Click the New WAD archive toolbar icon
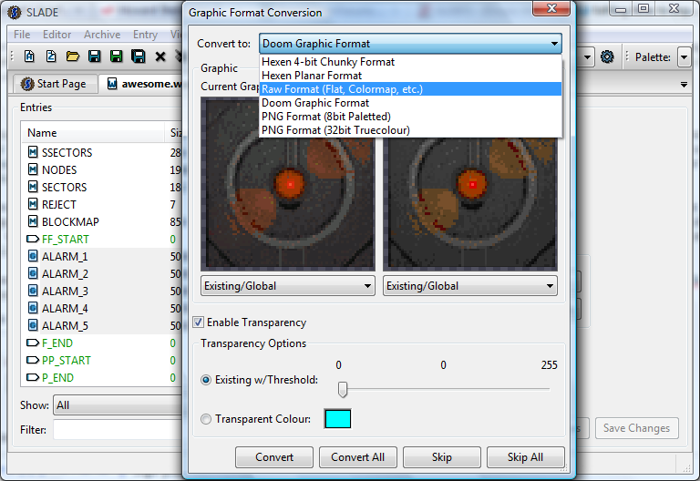Screen dimensions: 700x481 coord(29,56)
